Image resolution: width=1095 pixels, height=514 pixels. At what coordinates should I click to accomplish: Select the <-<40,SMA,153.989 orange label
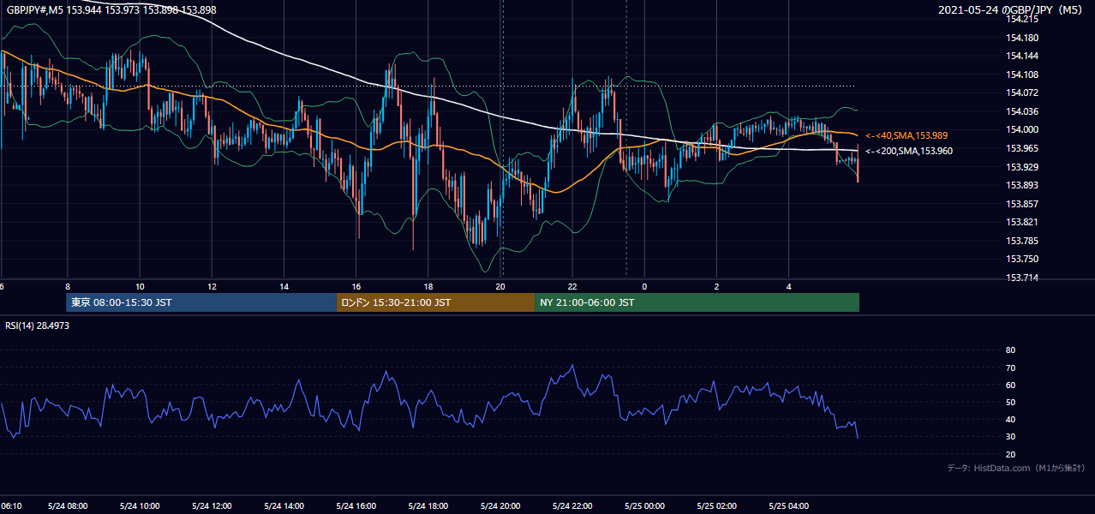click(x=907, y=135)
